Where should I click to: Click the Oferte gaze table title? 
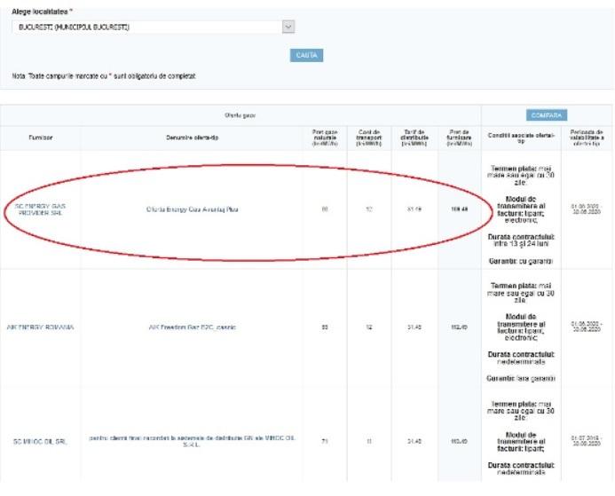tap(240, 115)
